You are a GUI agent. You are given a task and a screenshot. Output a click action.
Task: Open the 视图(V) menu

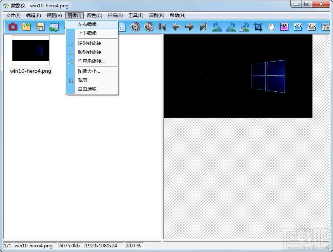tap(54, 15)
